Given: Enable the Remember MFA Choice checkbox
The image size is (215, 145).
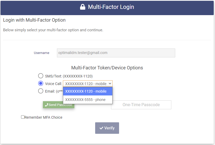Looking at the screenshot, I should pos(23,117).
